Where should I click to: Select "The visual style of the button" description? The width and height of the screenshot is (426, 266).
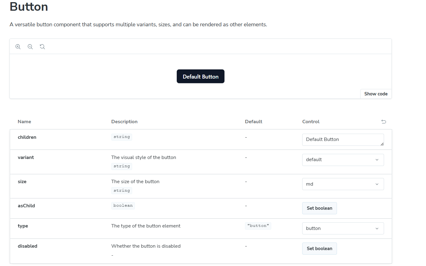(144, 157)
